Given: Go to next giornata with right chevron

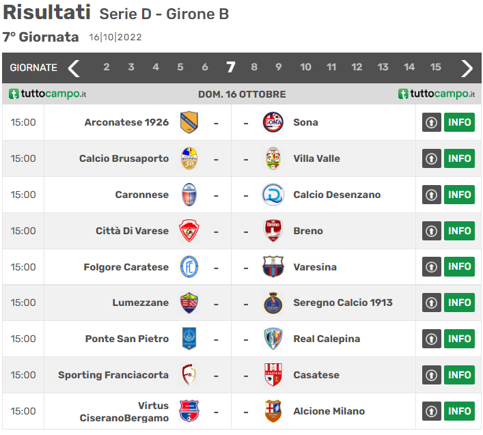Looking at the screenshot, I should (467, 68).
